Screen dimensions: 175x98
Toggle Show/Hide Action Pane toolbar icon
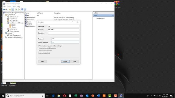pos(25,10)
